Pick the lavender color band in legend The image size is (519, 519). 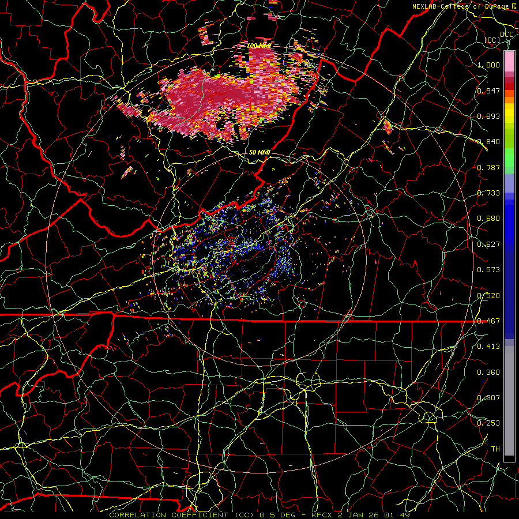pos(509,183)
